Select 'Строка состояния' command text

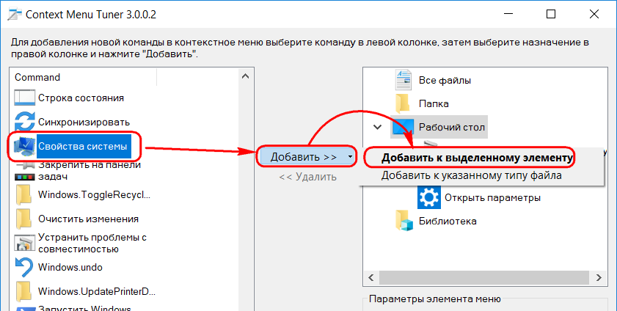coord(81,98)
